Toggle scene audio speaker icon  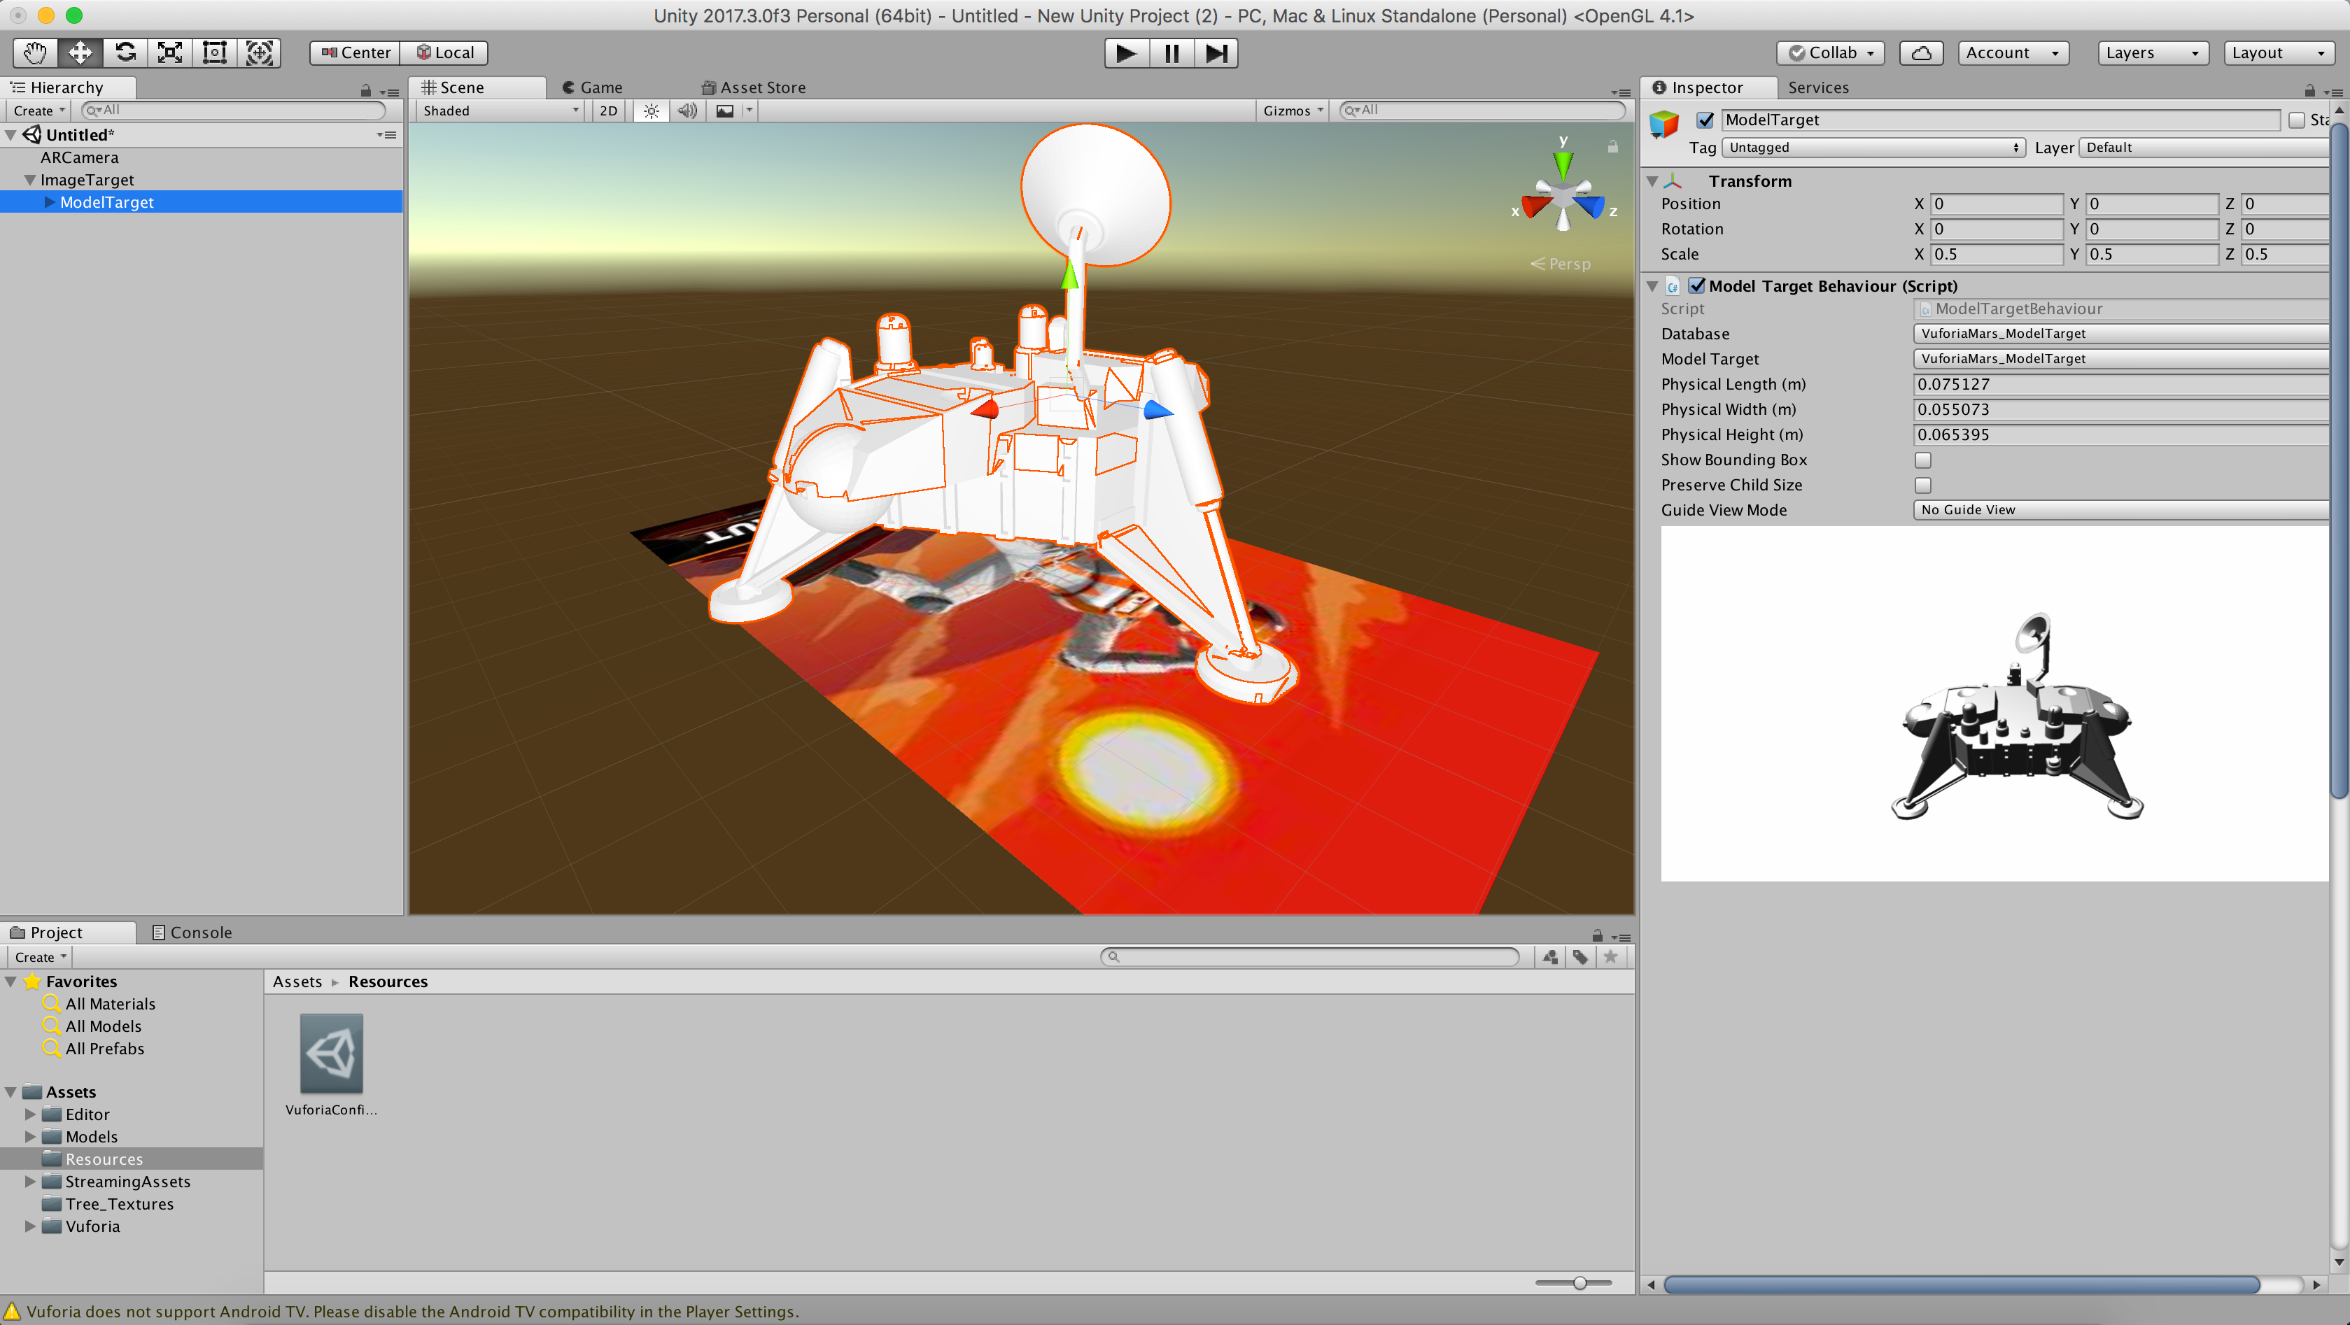coord(687,111)
